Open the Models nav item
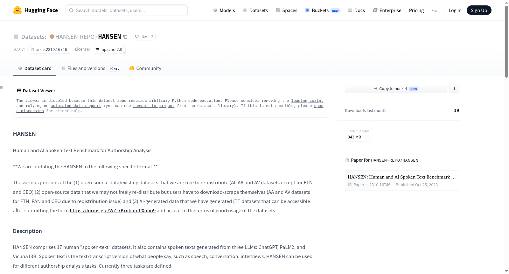Image resolution: width=509 pixels, height=274 pixels. coord(224,10)
